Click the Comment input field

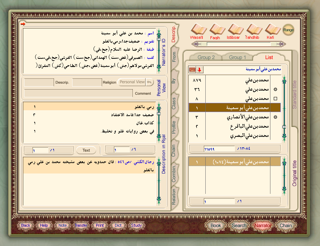[x=78, y=93]
